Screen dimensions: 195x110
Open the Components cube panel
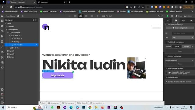(x=2, y=26)
